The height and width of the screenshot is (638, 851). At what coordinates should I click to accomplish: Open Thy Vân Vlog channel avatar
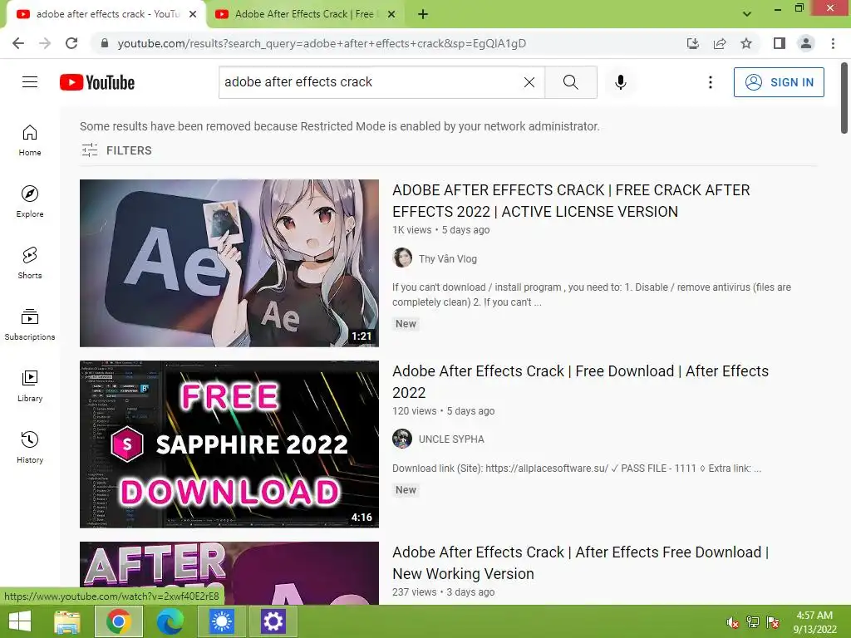click(x=402, y=258)
